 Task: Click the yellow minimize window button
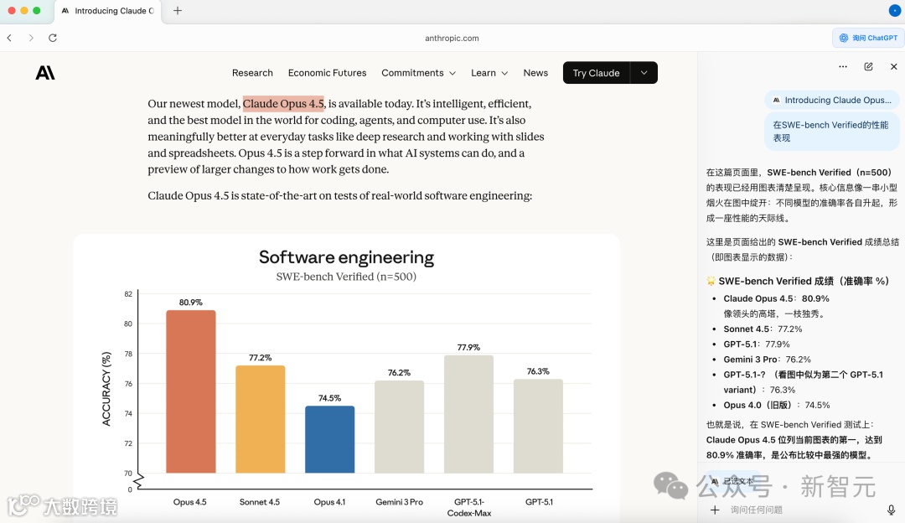click(x=24, y=10)
